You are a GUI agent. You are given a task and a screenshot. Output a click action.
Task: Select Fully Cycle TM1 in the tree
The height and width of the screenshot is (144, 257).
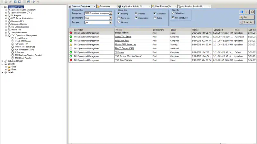(21, 44)
